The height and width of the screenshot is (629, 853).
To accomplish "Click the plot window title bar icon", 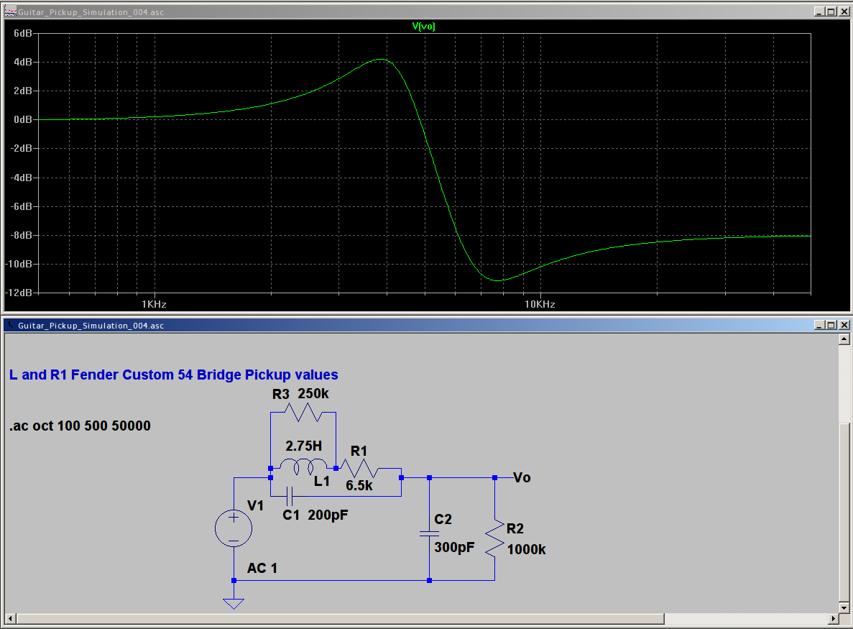I will pos(10,12).
